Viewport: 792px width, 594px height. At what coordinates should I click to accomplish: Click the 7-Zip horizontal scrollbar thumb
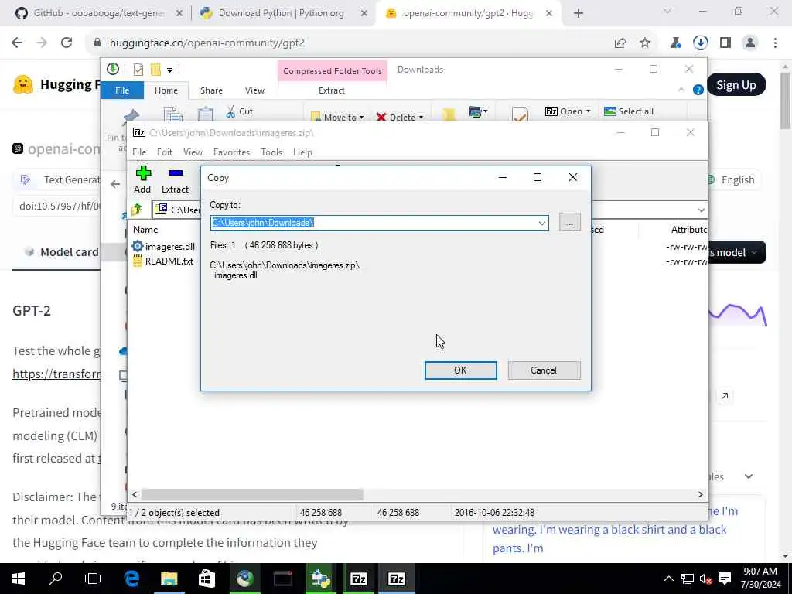click(252, 494)
